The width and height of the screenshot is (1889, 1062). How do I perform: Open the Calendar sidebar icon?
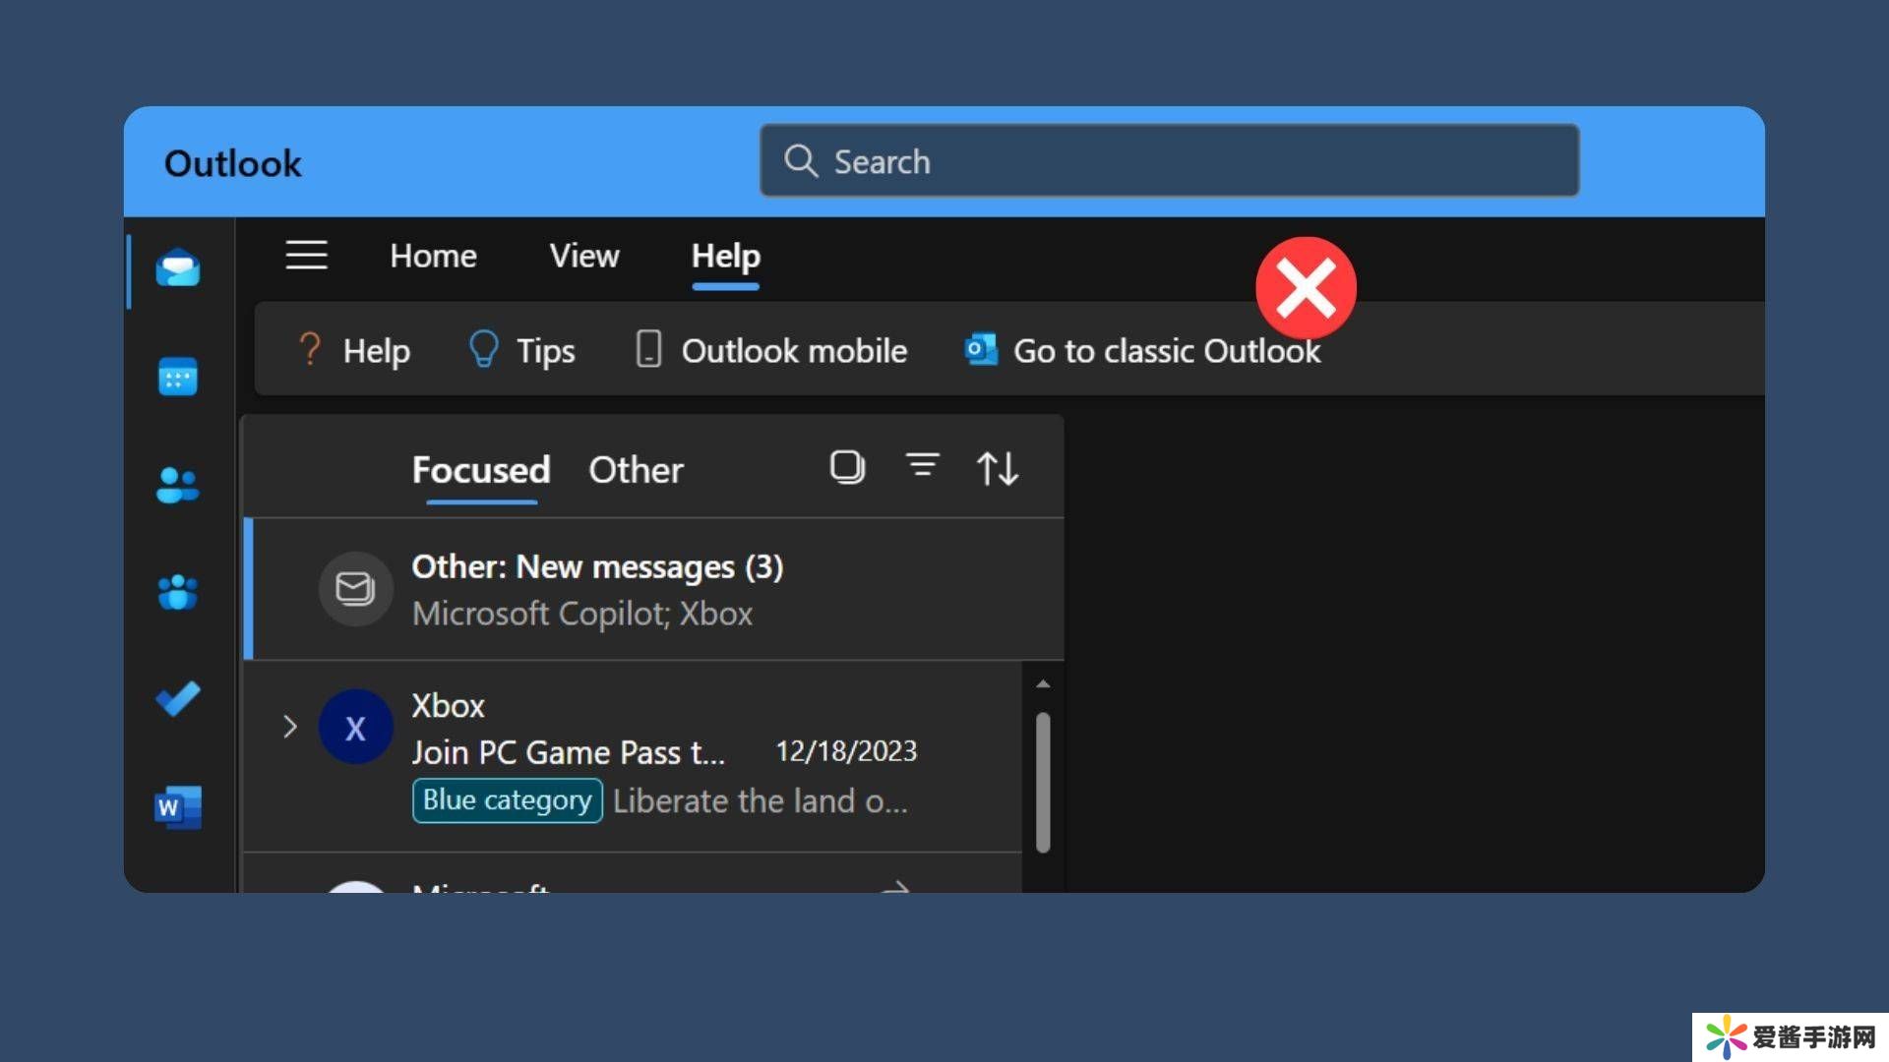pos(178,377)
